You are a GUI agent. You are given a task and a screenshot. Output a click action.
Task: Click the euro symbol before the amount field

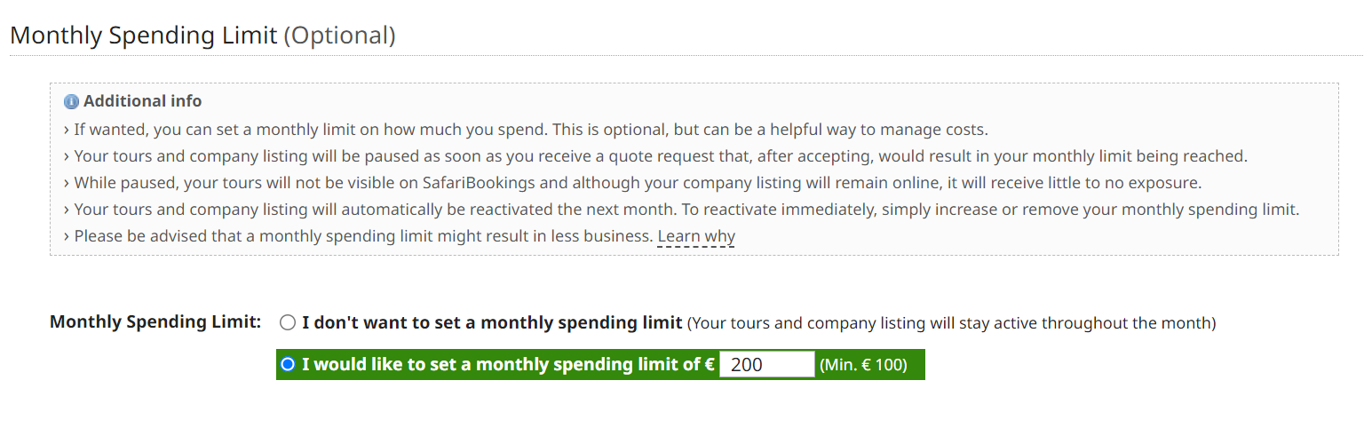coord(710,365)
